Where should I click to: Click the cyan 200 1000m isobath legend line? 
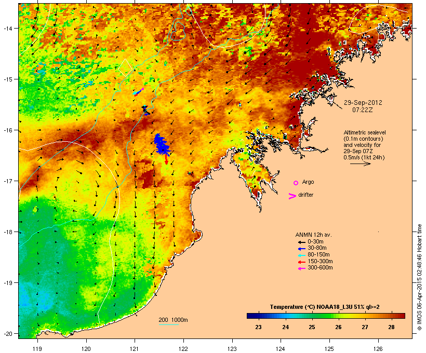pyautogui.click(x=168, y=324)
